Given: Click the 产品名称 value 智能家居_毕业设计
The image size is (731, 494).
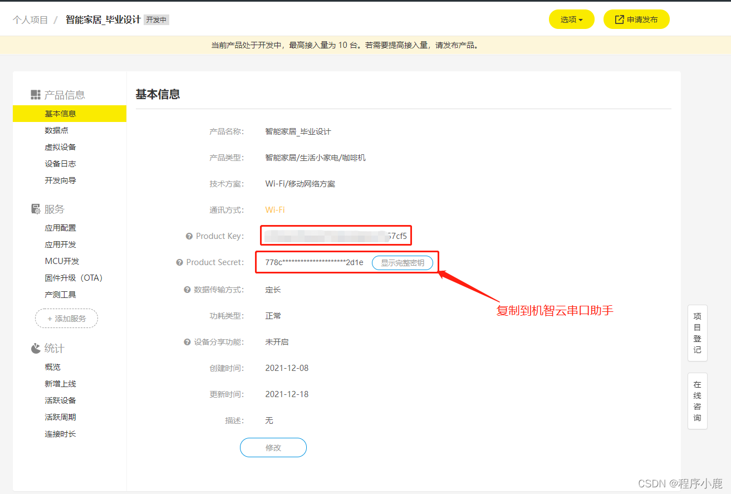Looking at the screenshot, I should [x=298, y=131].
